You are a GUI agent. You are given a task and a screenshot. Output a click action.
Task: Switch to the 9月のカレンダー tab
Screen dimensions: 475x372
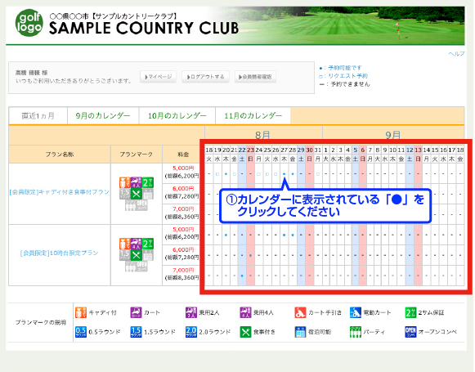tap(103, 116)
